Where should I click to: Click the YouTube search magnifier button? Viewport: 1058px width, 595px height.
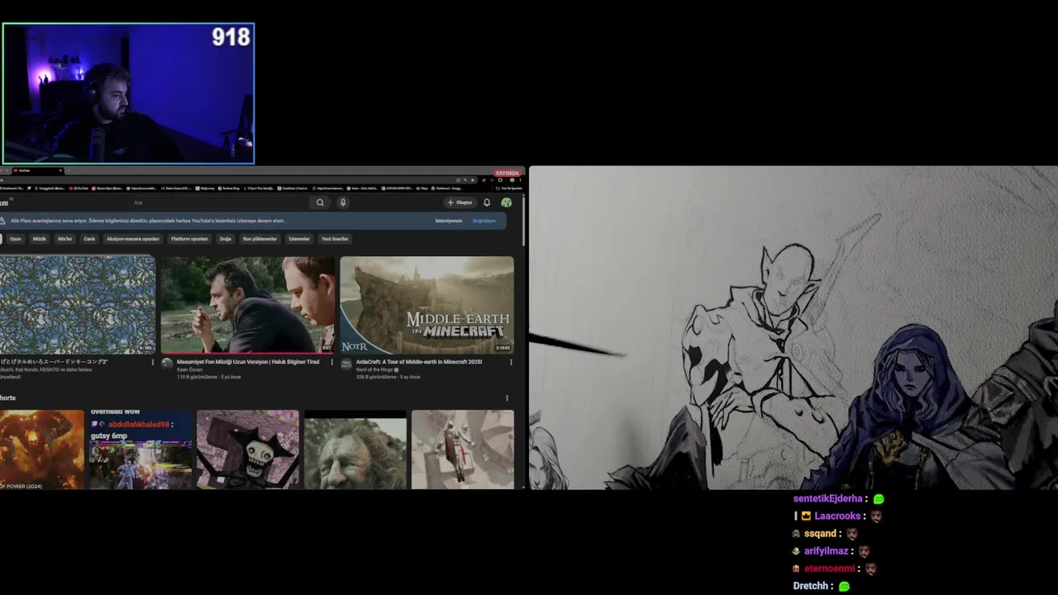[x=320, y=202]
